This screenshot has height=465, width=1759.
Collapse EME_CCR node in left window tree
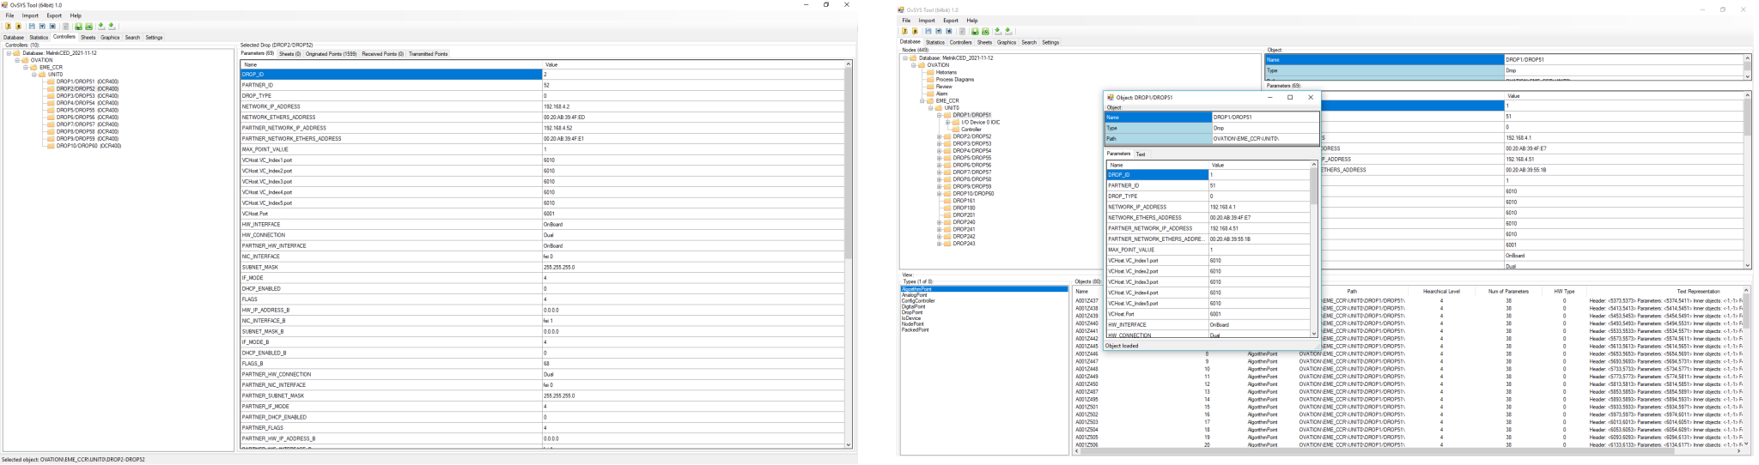coord(26,67)
